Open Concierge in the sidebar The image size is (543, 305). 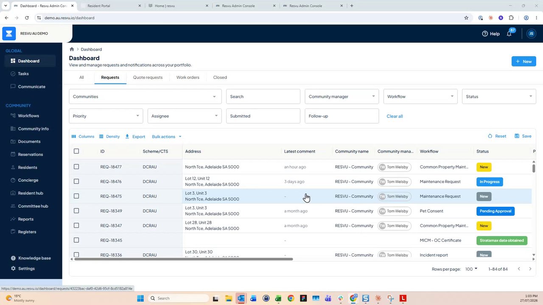click(28, 180)
